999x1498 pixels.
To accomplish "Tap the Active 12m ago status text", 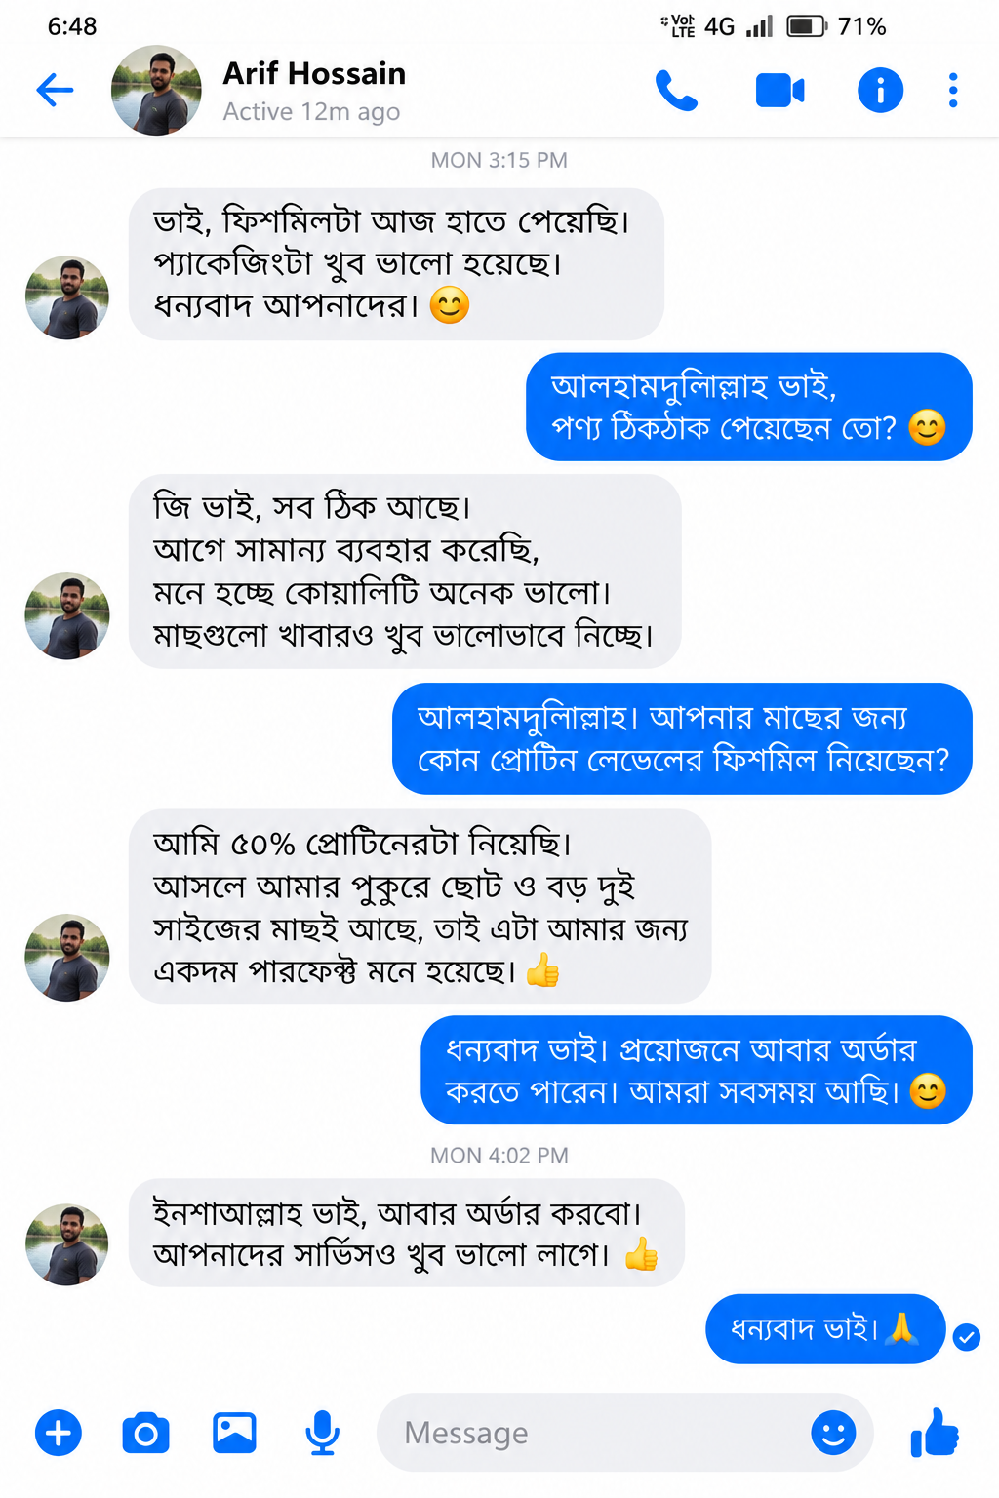I will [x=311, y=112].
